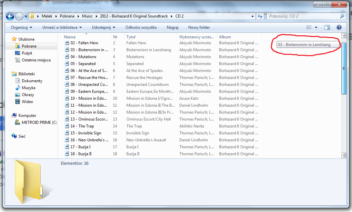Viewport: 352px width, 212px height.
Task: Click the vertical scrollbar thumb
Action: click(344, 68)
